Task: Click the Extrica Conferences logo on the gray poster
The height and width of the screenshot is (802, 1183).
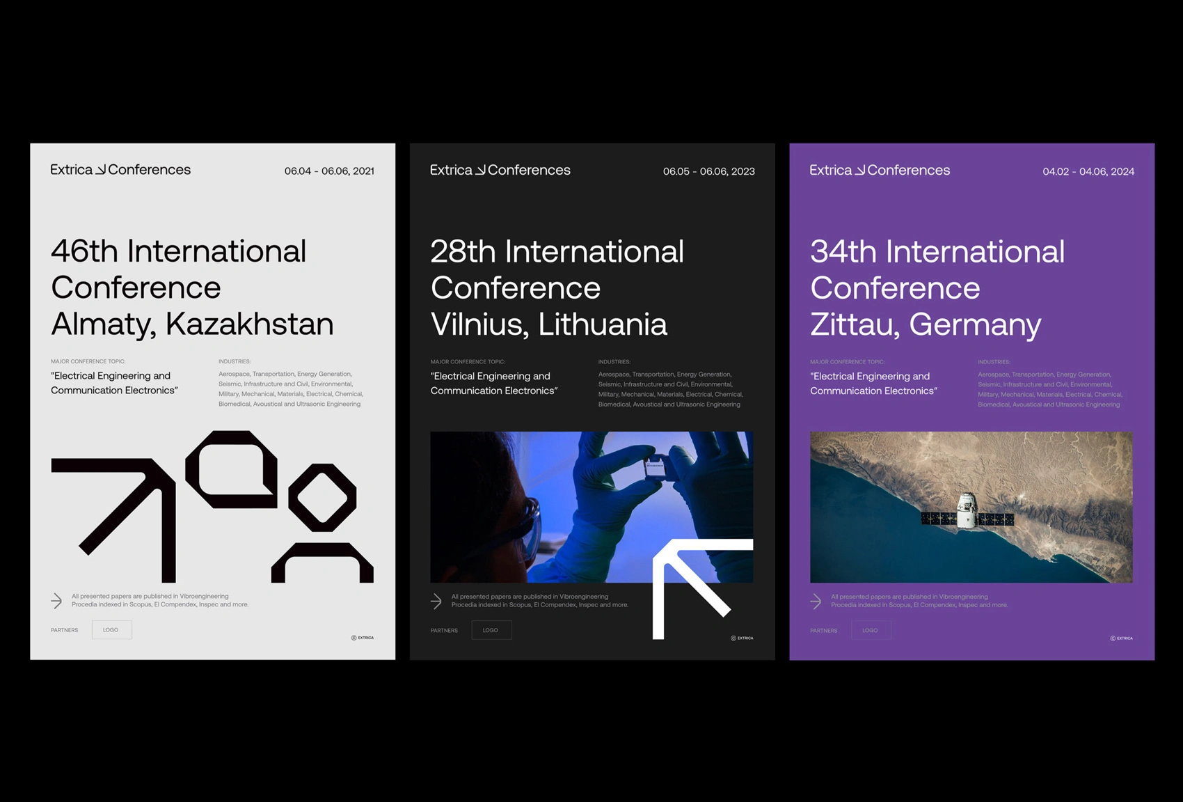Action: coord(120,170)
